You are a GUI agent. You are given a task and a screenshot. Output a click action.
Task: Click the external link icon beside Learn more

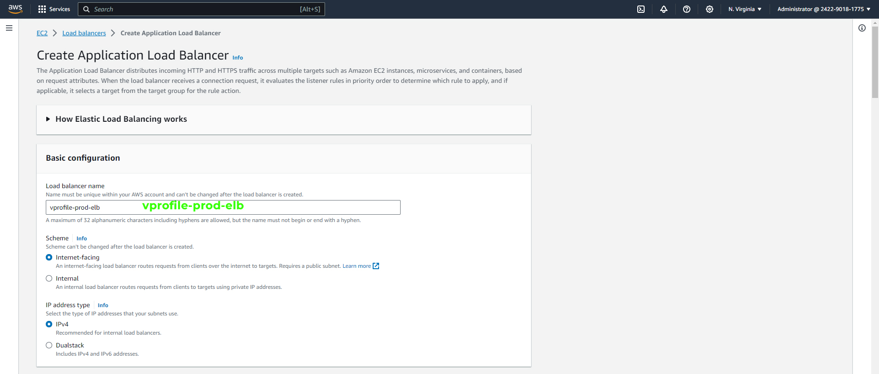(x=376, y=266)
